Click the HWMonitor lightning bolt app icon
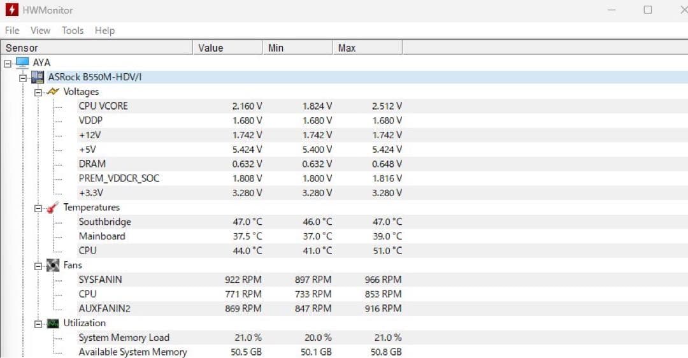This screenshot has width=688, height=358. click(12, 10)
